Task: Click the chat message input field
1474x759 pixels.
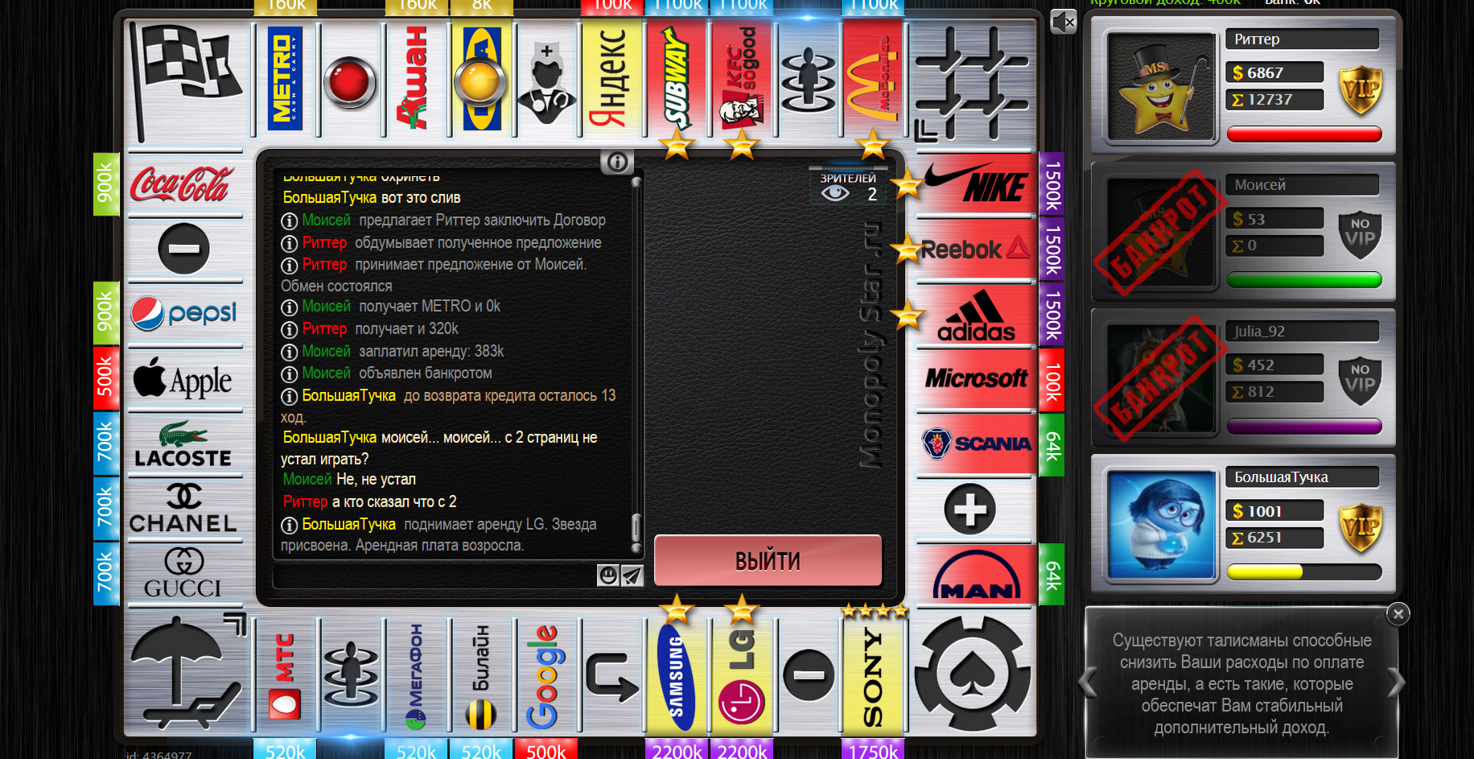Action: [435, 575]
